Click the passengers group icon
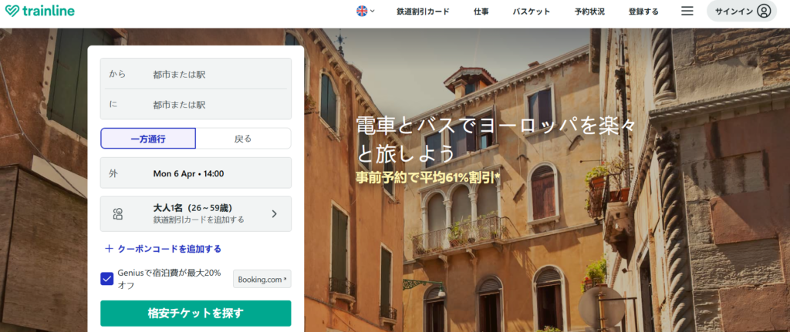 [x=118, y=214]
